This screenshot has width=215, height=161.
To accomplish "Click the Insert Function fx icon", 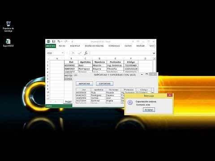I will coord(86,53).
